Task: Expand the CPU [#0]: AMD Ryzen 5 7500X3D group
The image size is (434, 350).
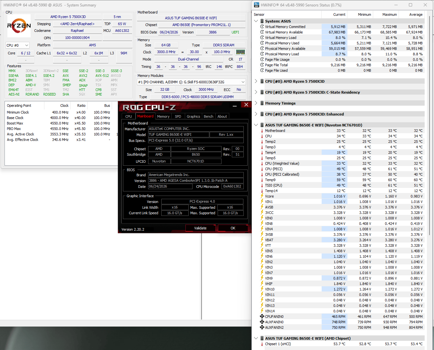Action: [x=256, y=81]
